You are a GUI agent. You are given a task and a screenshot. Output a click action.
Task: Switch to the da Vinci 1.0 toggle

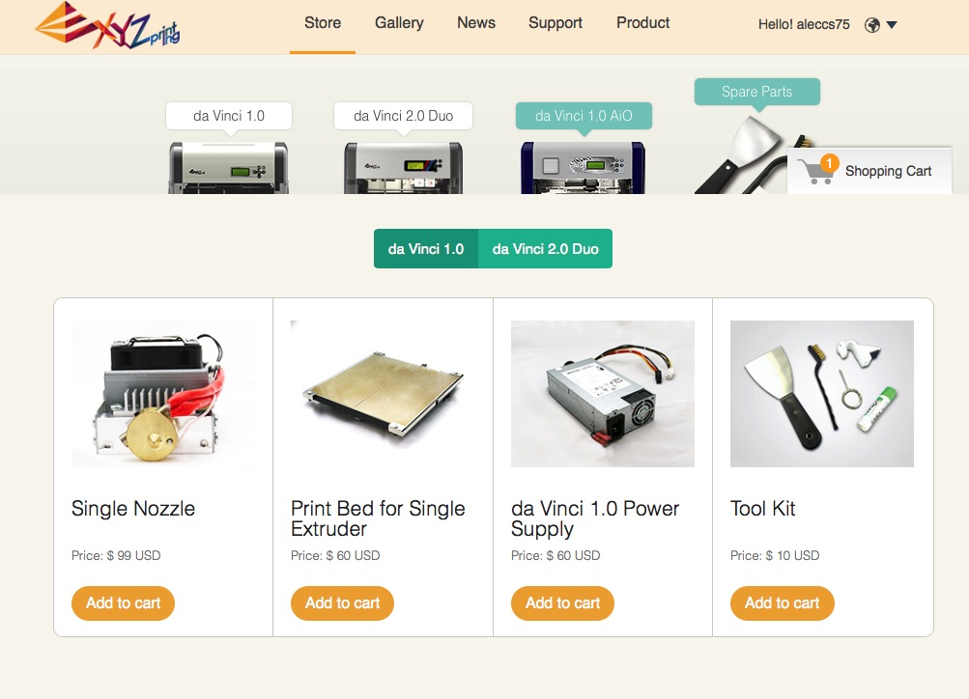pos(426,249)
